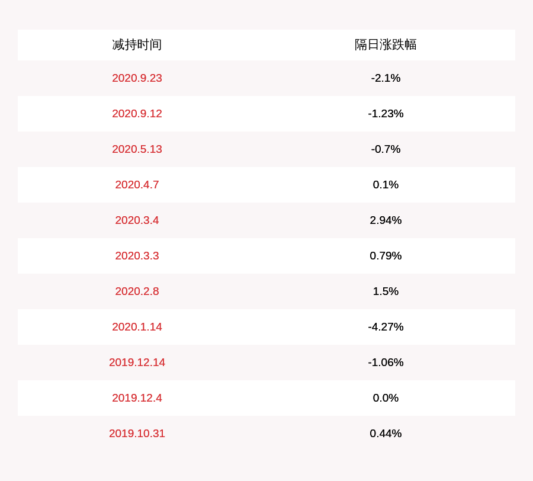Select the 2020.1.14 date link
The image size is (533, 481).
click(x=137, y=326)
